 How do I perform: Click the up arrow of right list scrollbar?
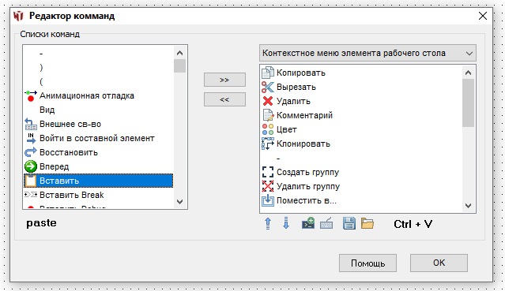[469, 73]
